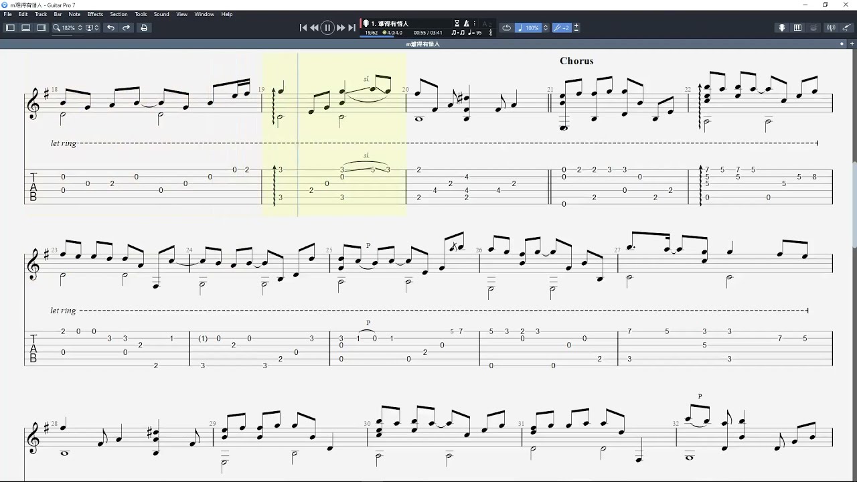Click the song progress bar under the LCD
The height and width of the screenshot is (482, 857).
point(377,36)
